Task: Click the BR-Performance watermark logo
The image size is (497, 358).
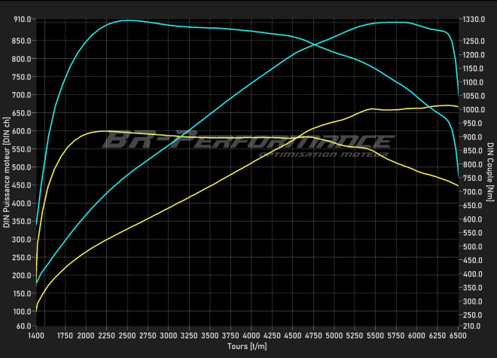Action: 247,140
